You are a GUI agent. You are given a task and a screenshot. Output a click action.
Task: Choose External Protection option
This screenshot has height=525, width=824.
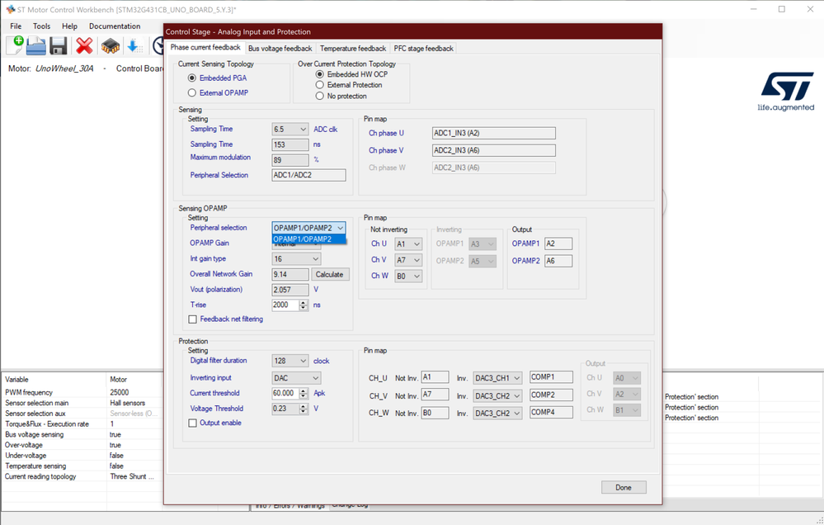(319, 85)
